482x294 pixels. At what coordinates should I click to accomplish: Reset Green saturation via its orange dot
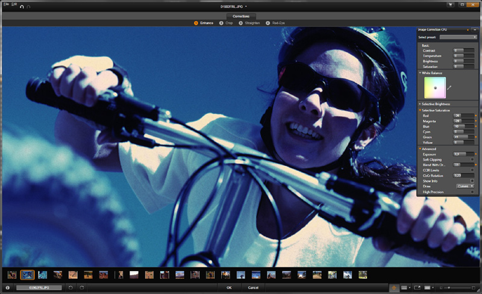[476, 137]
